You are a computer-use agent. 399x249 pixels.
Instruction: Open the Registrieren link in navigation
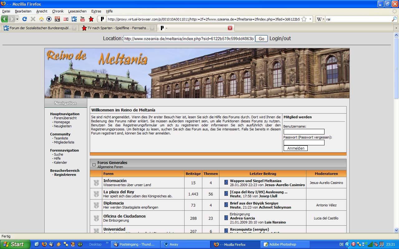click(x=65, y=175)
